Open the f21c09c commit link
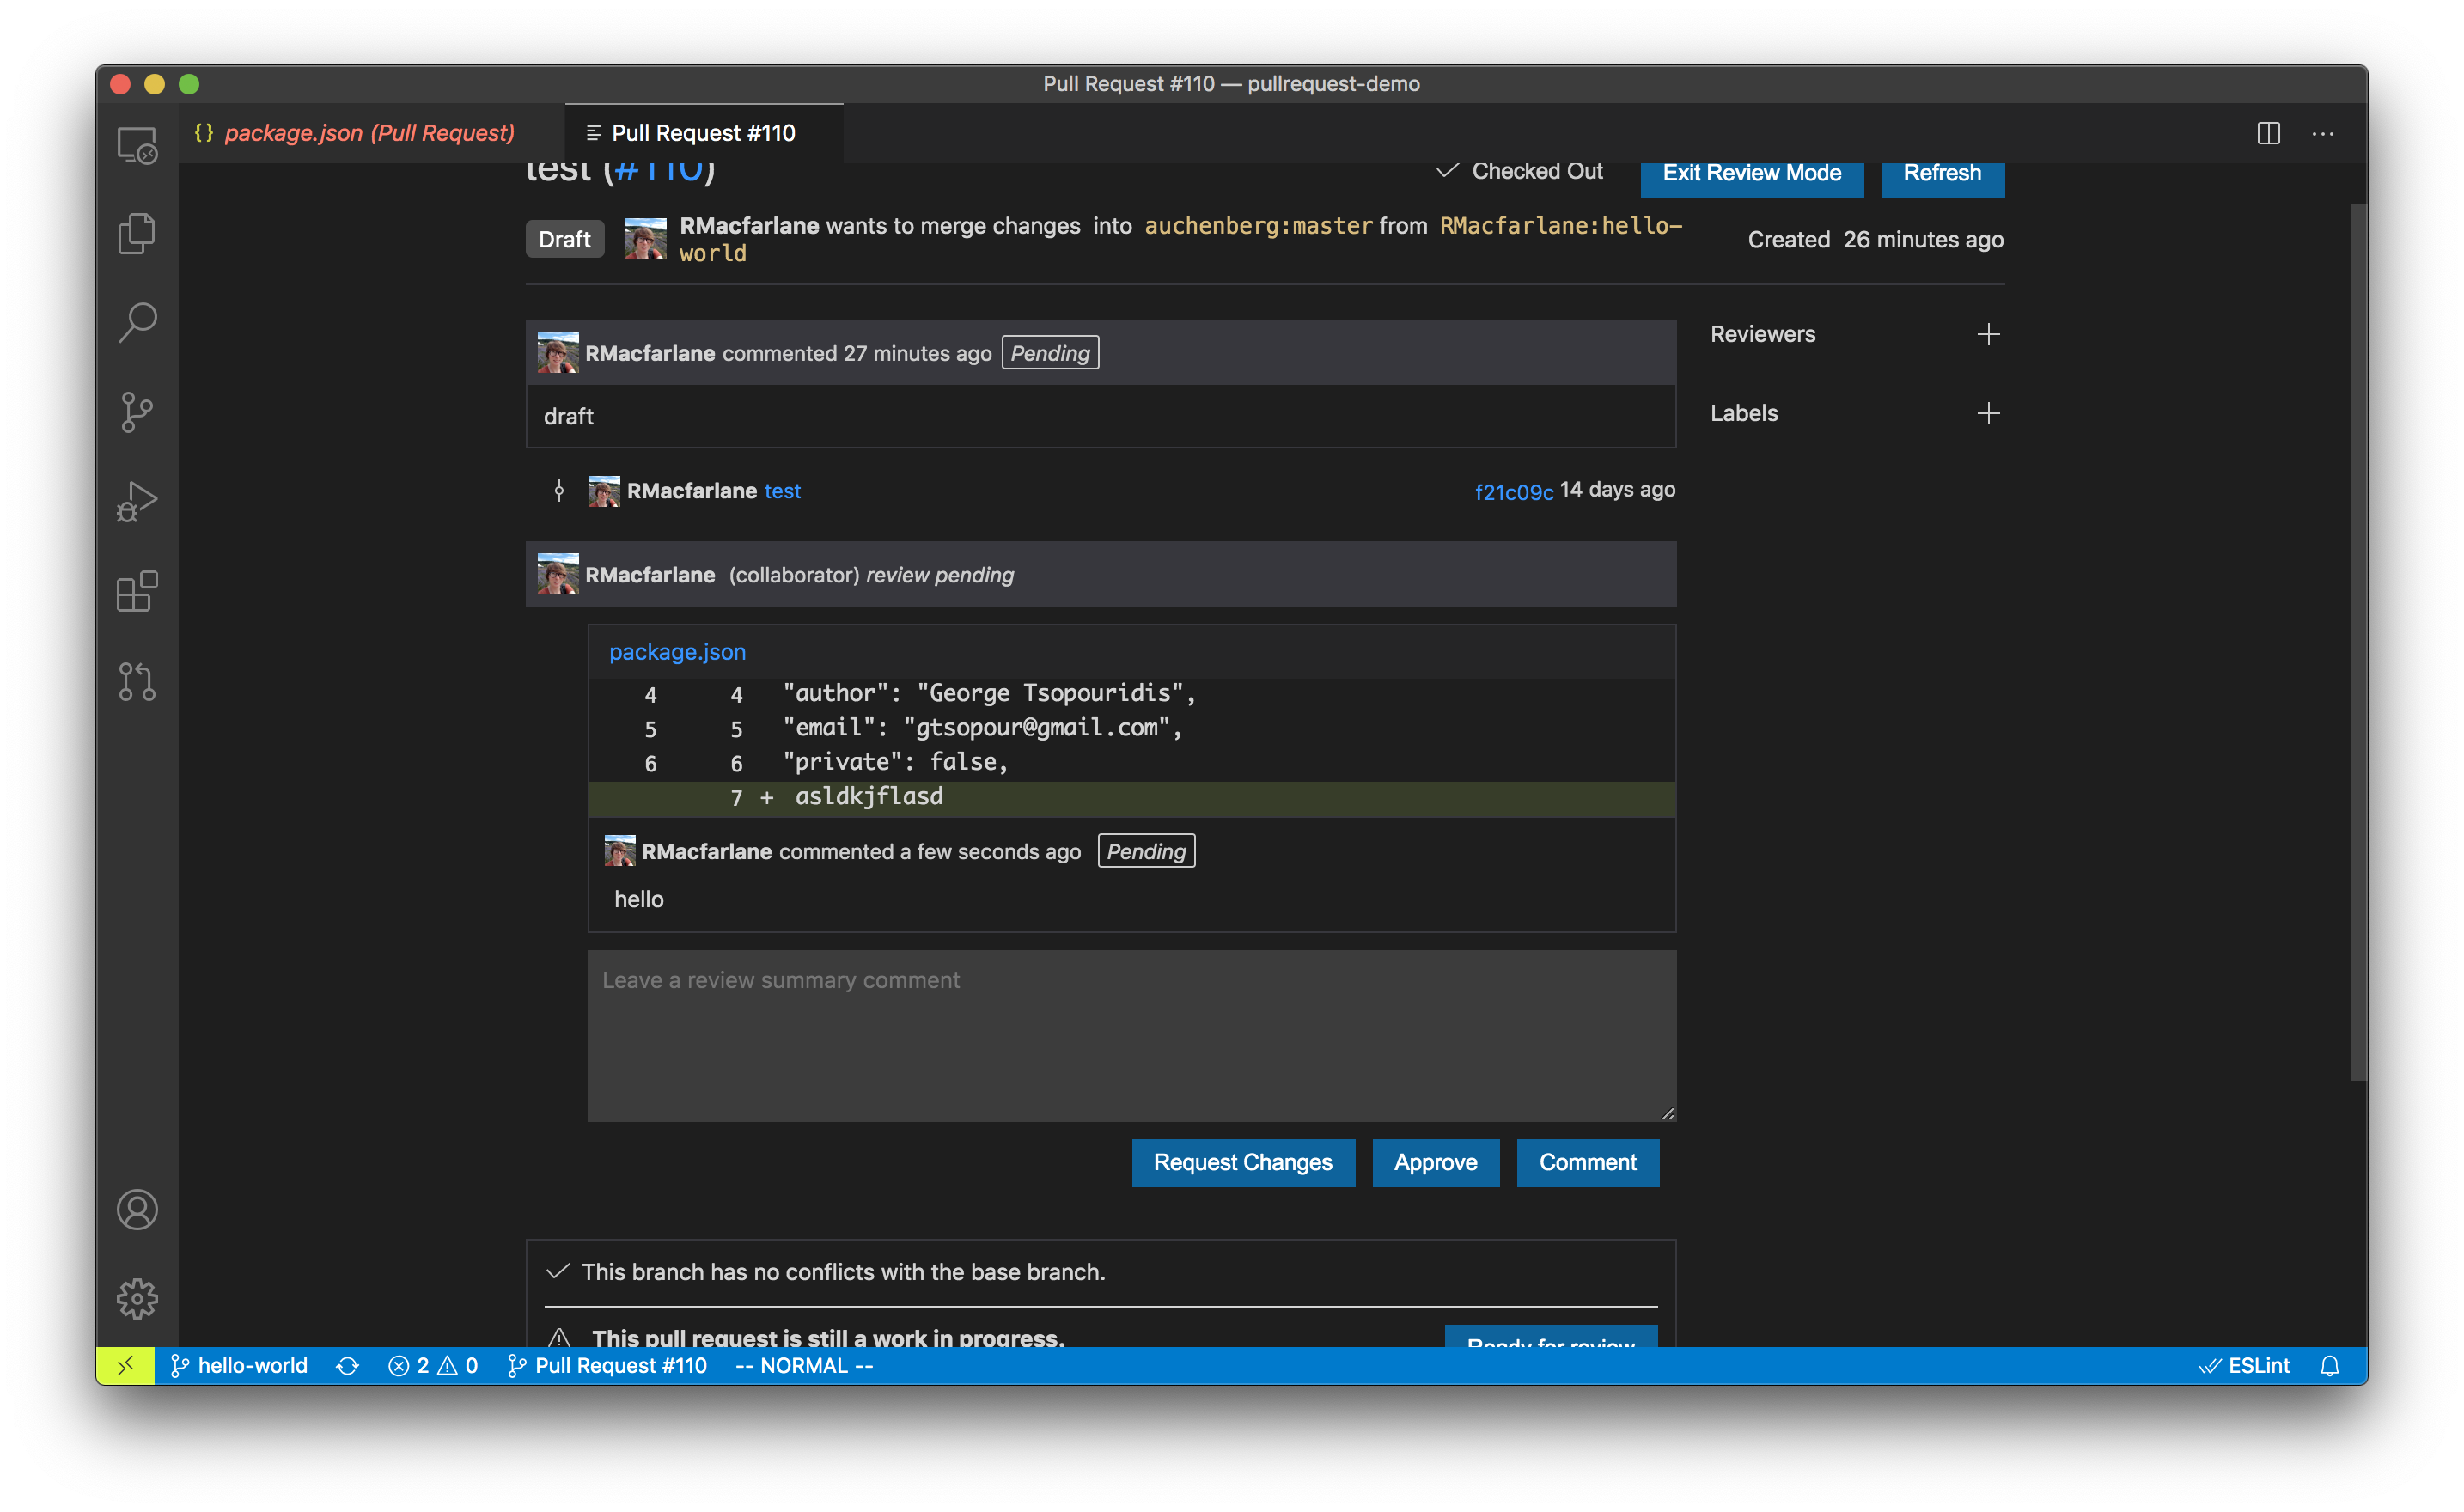The width and height of the screenshot is (2464, 1512). pos(1513,491)
